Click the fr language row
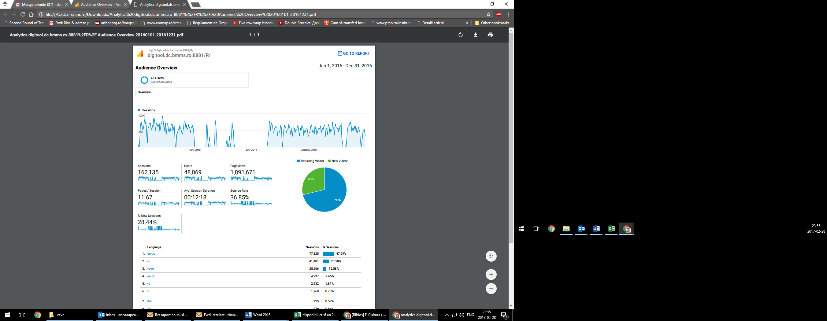 250,291
